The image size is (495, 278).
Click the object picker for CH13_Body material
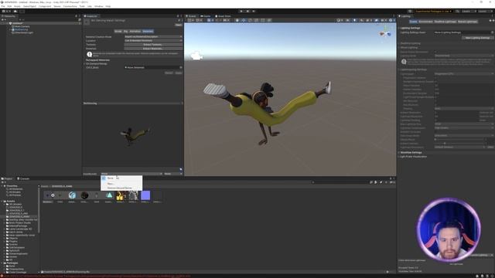point(181,67)
